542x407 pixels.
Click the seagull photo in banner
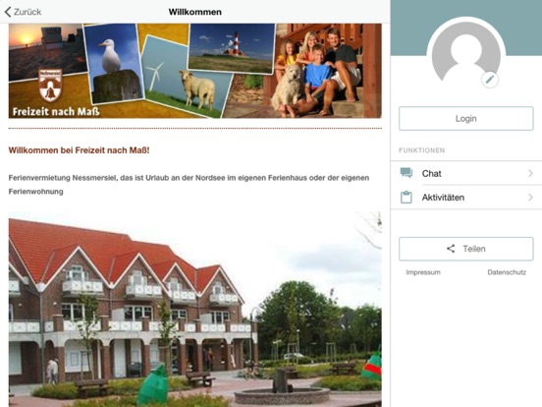pos(112,63)
